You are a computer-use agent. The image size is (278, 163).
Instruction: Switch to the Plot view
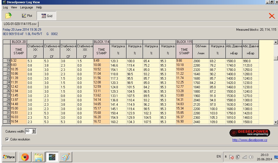pyautogui.click(x=27, y=16)
